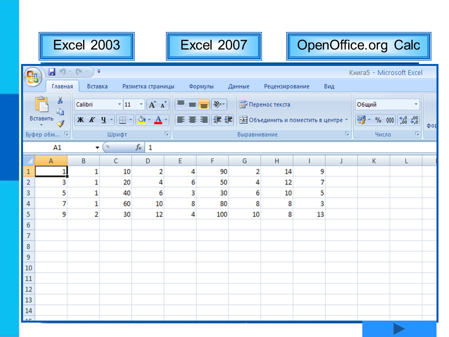Toggle Bold (Ж) formatting
Screen dimensions: 449x337
(80, 120)
